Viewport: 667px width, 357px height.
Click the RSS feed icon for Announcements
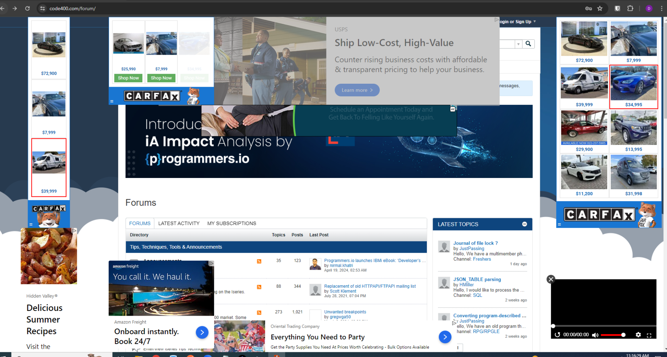(259, 261)
